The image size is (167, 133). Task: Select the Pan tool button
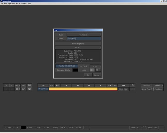click(x=23, y=85)
